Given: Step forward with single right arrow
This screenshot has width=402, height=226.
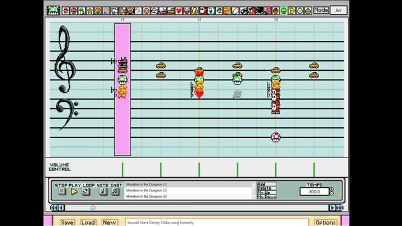Looking at the screenshot, I should coord(332,208).
